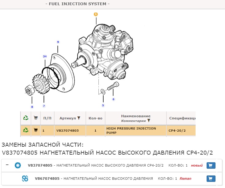Viewport: 225px width, 188px height.
Task: Click callout number 1 on the diagram
Action: (x=96, y=14)
